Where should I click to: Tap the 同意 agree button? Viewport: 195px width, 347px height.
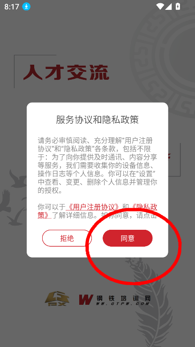click(127, 238)
